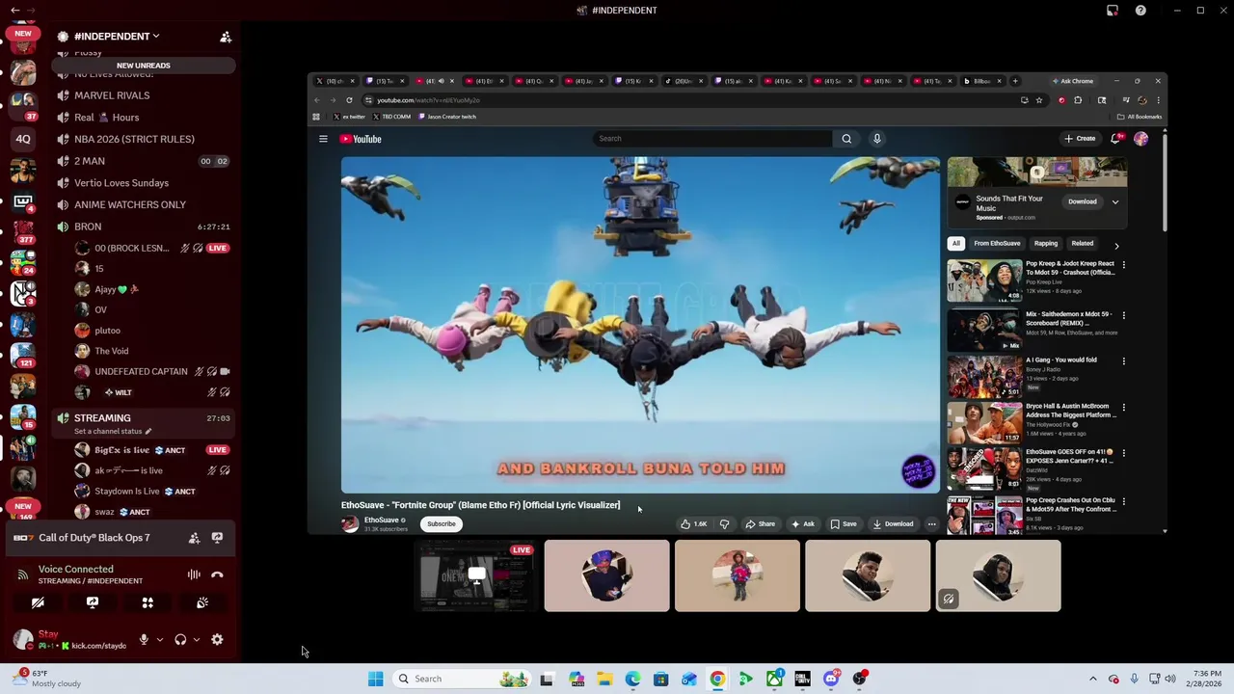Open File Explorer from taskbar
This screenshot has width=1234, height=694.
[604, 679]
